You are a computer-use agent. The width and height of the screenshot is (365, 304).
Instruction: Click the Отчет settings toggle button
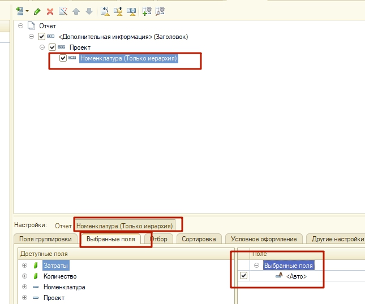(x=63, y=225)
